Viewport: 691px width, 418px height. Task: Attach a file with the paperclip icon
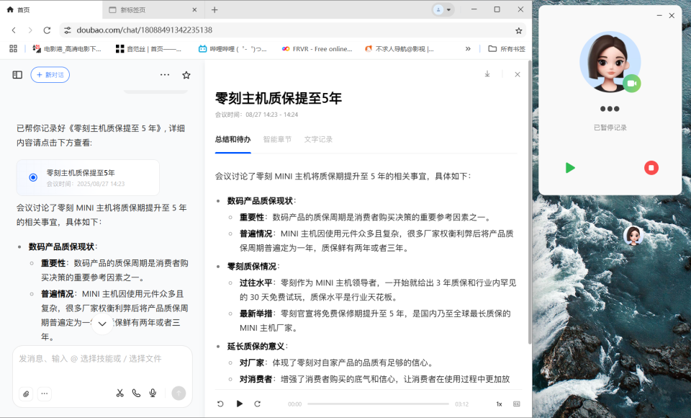click(x=26, y=393)
